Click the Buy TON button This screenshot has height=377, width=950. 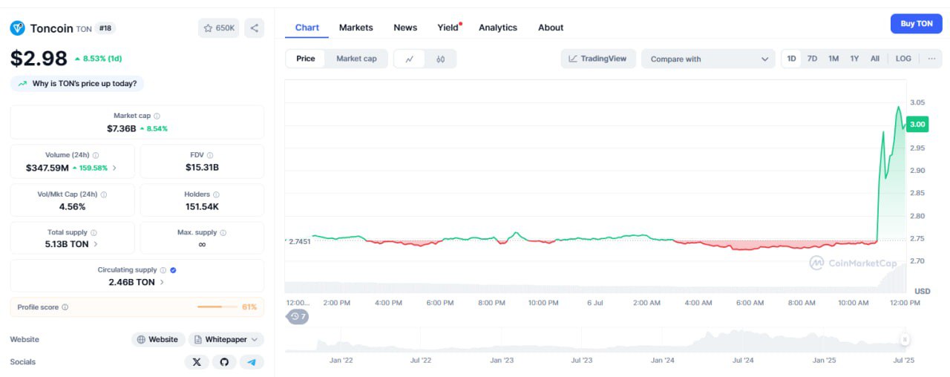point(917,24)
